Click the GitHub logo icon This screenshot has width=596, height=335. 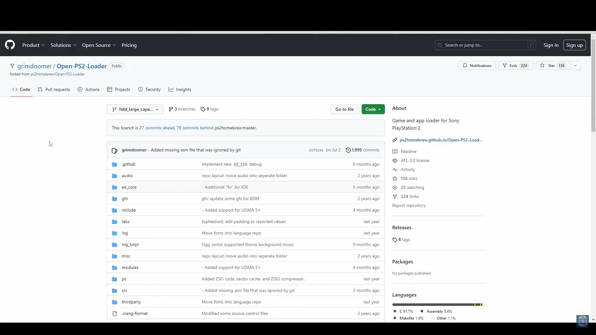pyautogui.click(x=10, y=45)
